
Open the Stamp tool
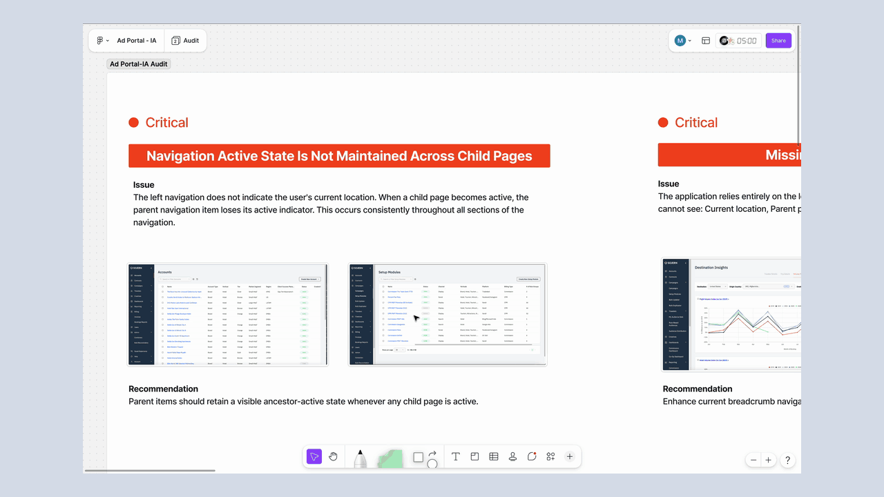pos(513,456)
